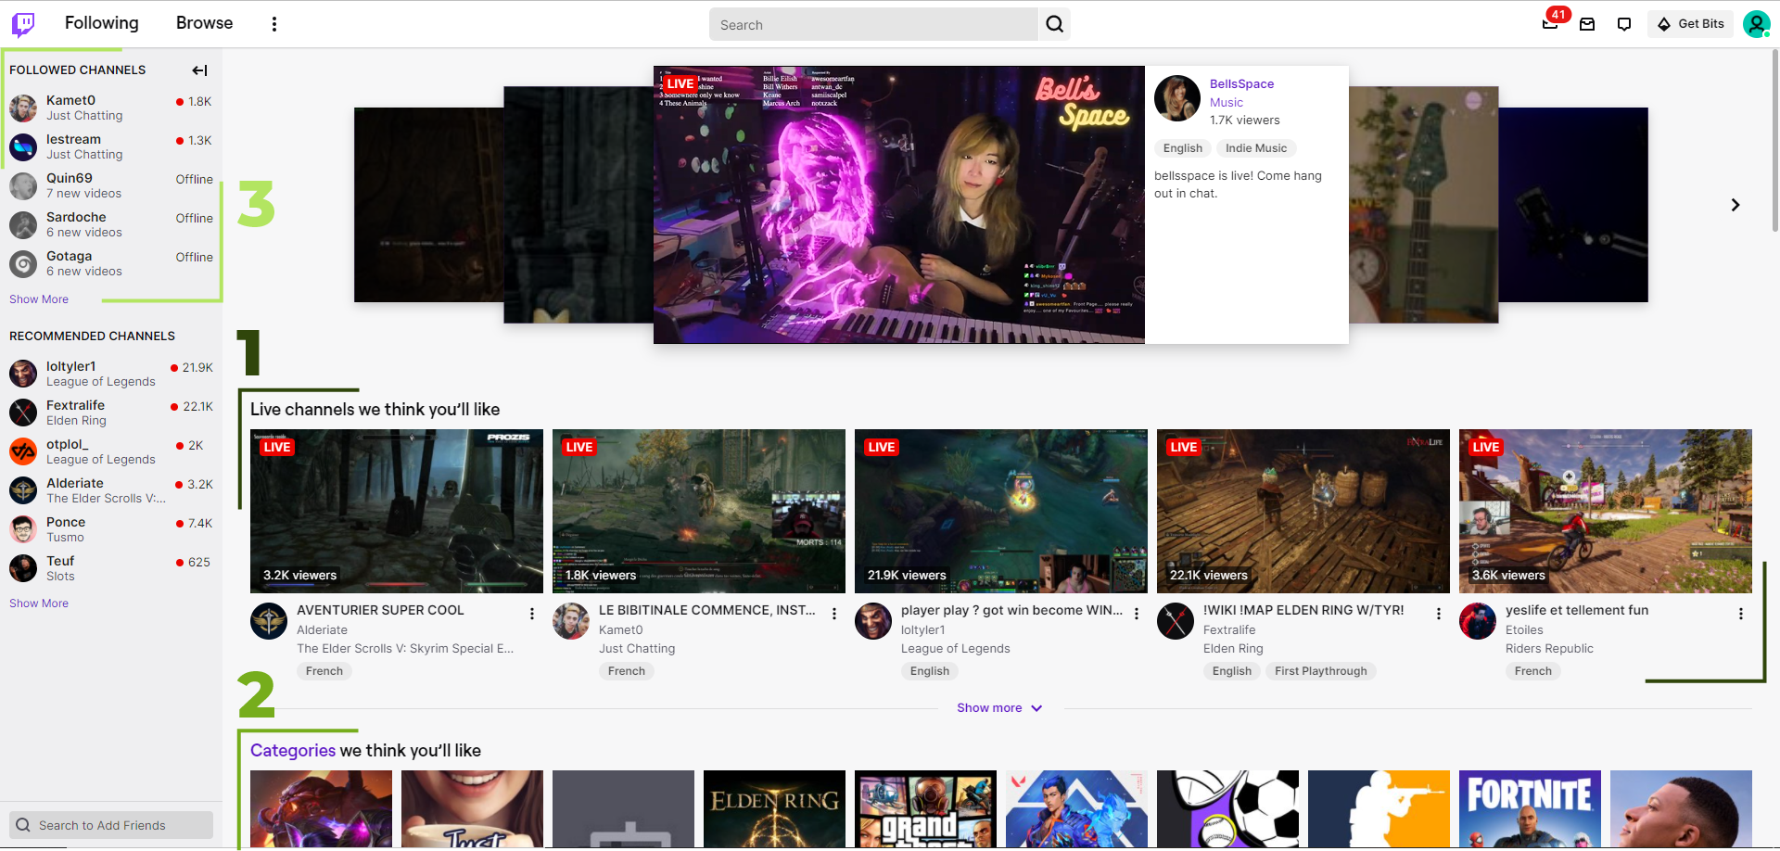
Task: Open Grand Theft Auto category thumbnail
Action: click(x=925, y=809)
